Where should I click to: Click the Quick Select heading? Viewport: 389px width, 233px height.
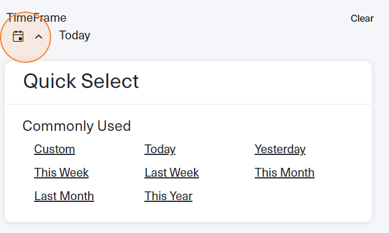[x=81, y=81]
